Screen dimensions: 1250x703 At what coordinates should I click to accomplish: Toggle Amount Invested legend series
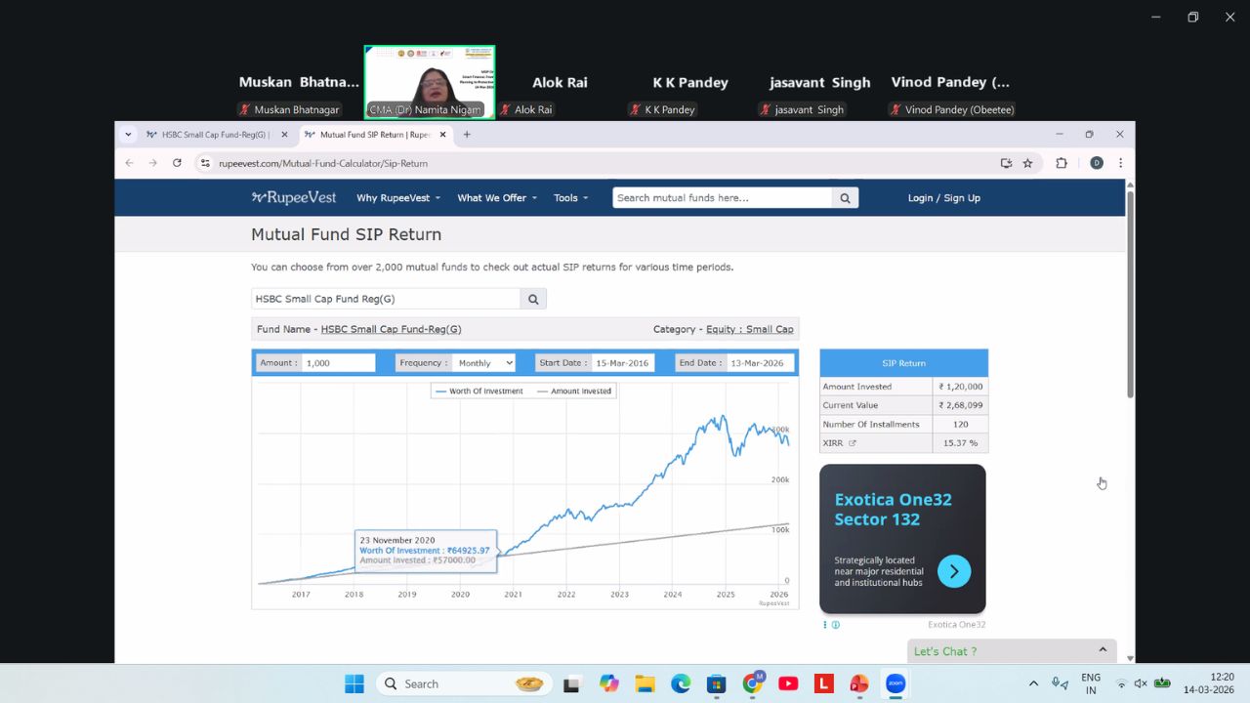(574, 391)
